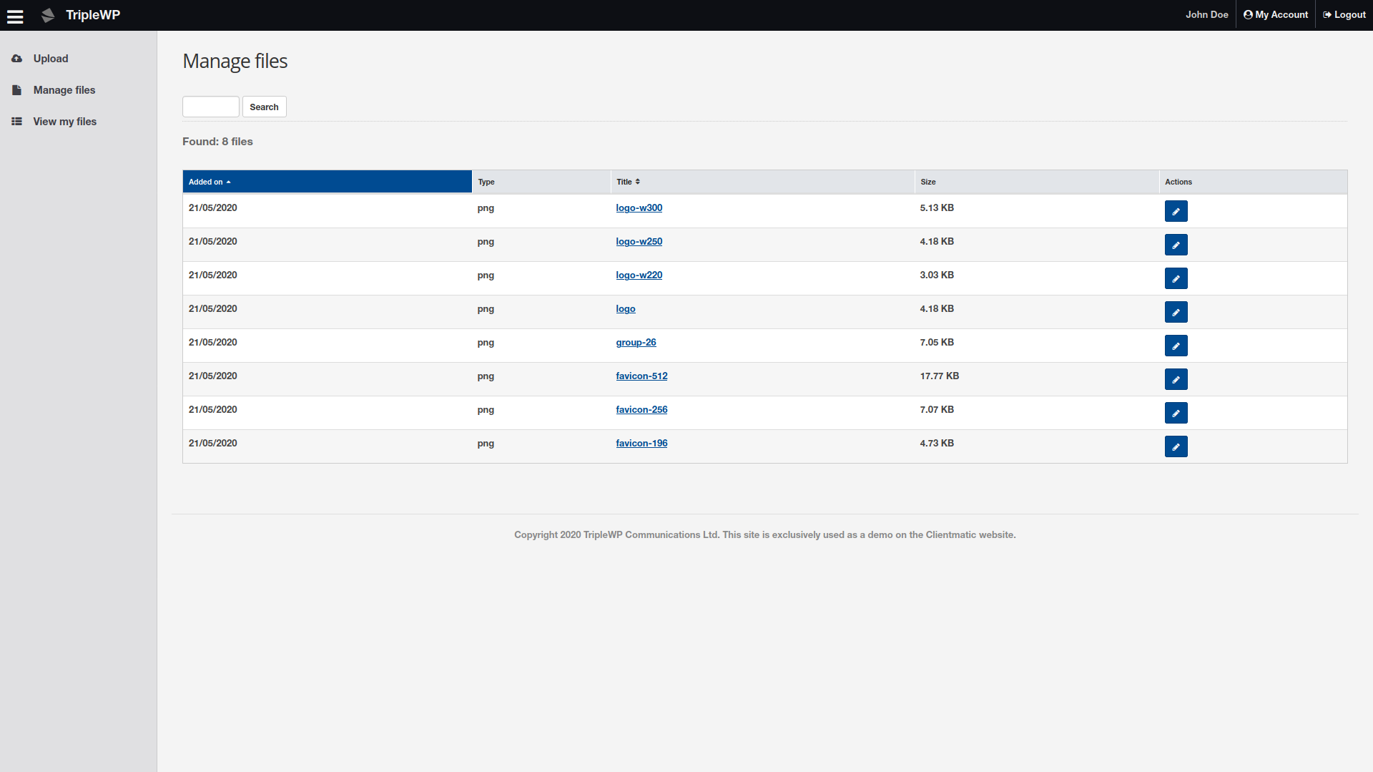1373x772 pixels.
Task: Edit the group-26 file with pencil icon
Action: tap(1176, 346)
